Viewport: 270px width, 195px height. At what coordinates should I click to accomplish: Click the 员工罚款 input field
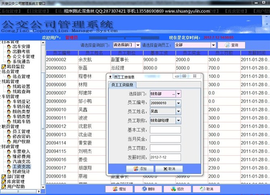pyautogui.click(x=165, y=148)
